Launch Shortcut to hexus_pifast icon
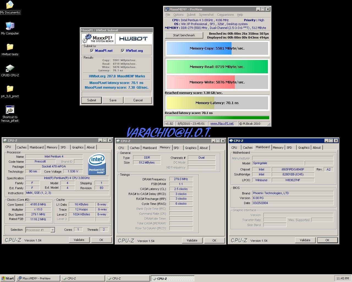 point(10,114)
